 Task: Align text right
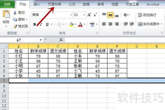coord(117,24)
